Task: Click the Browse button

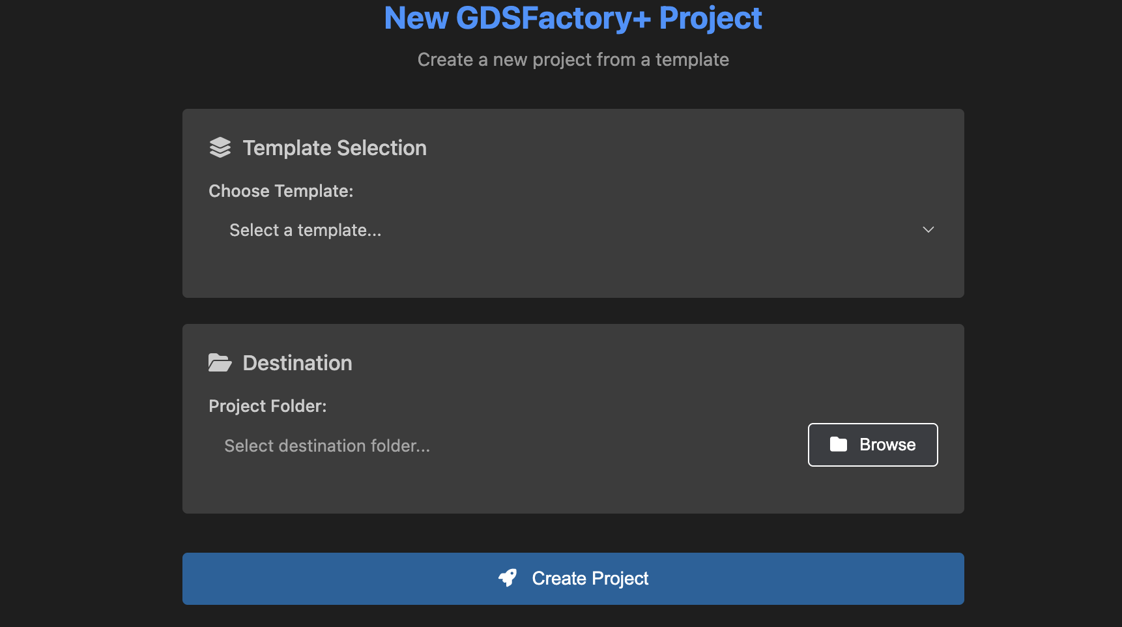Action: tap(872, 445)
